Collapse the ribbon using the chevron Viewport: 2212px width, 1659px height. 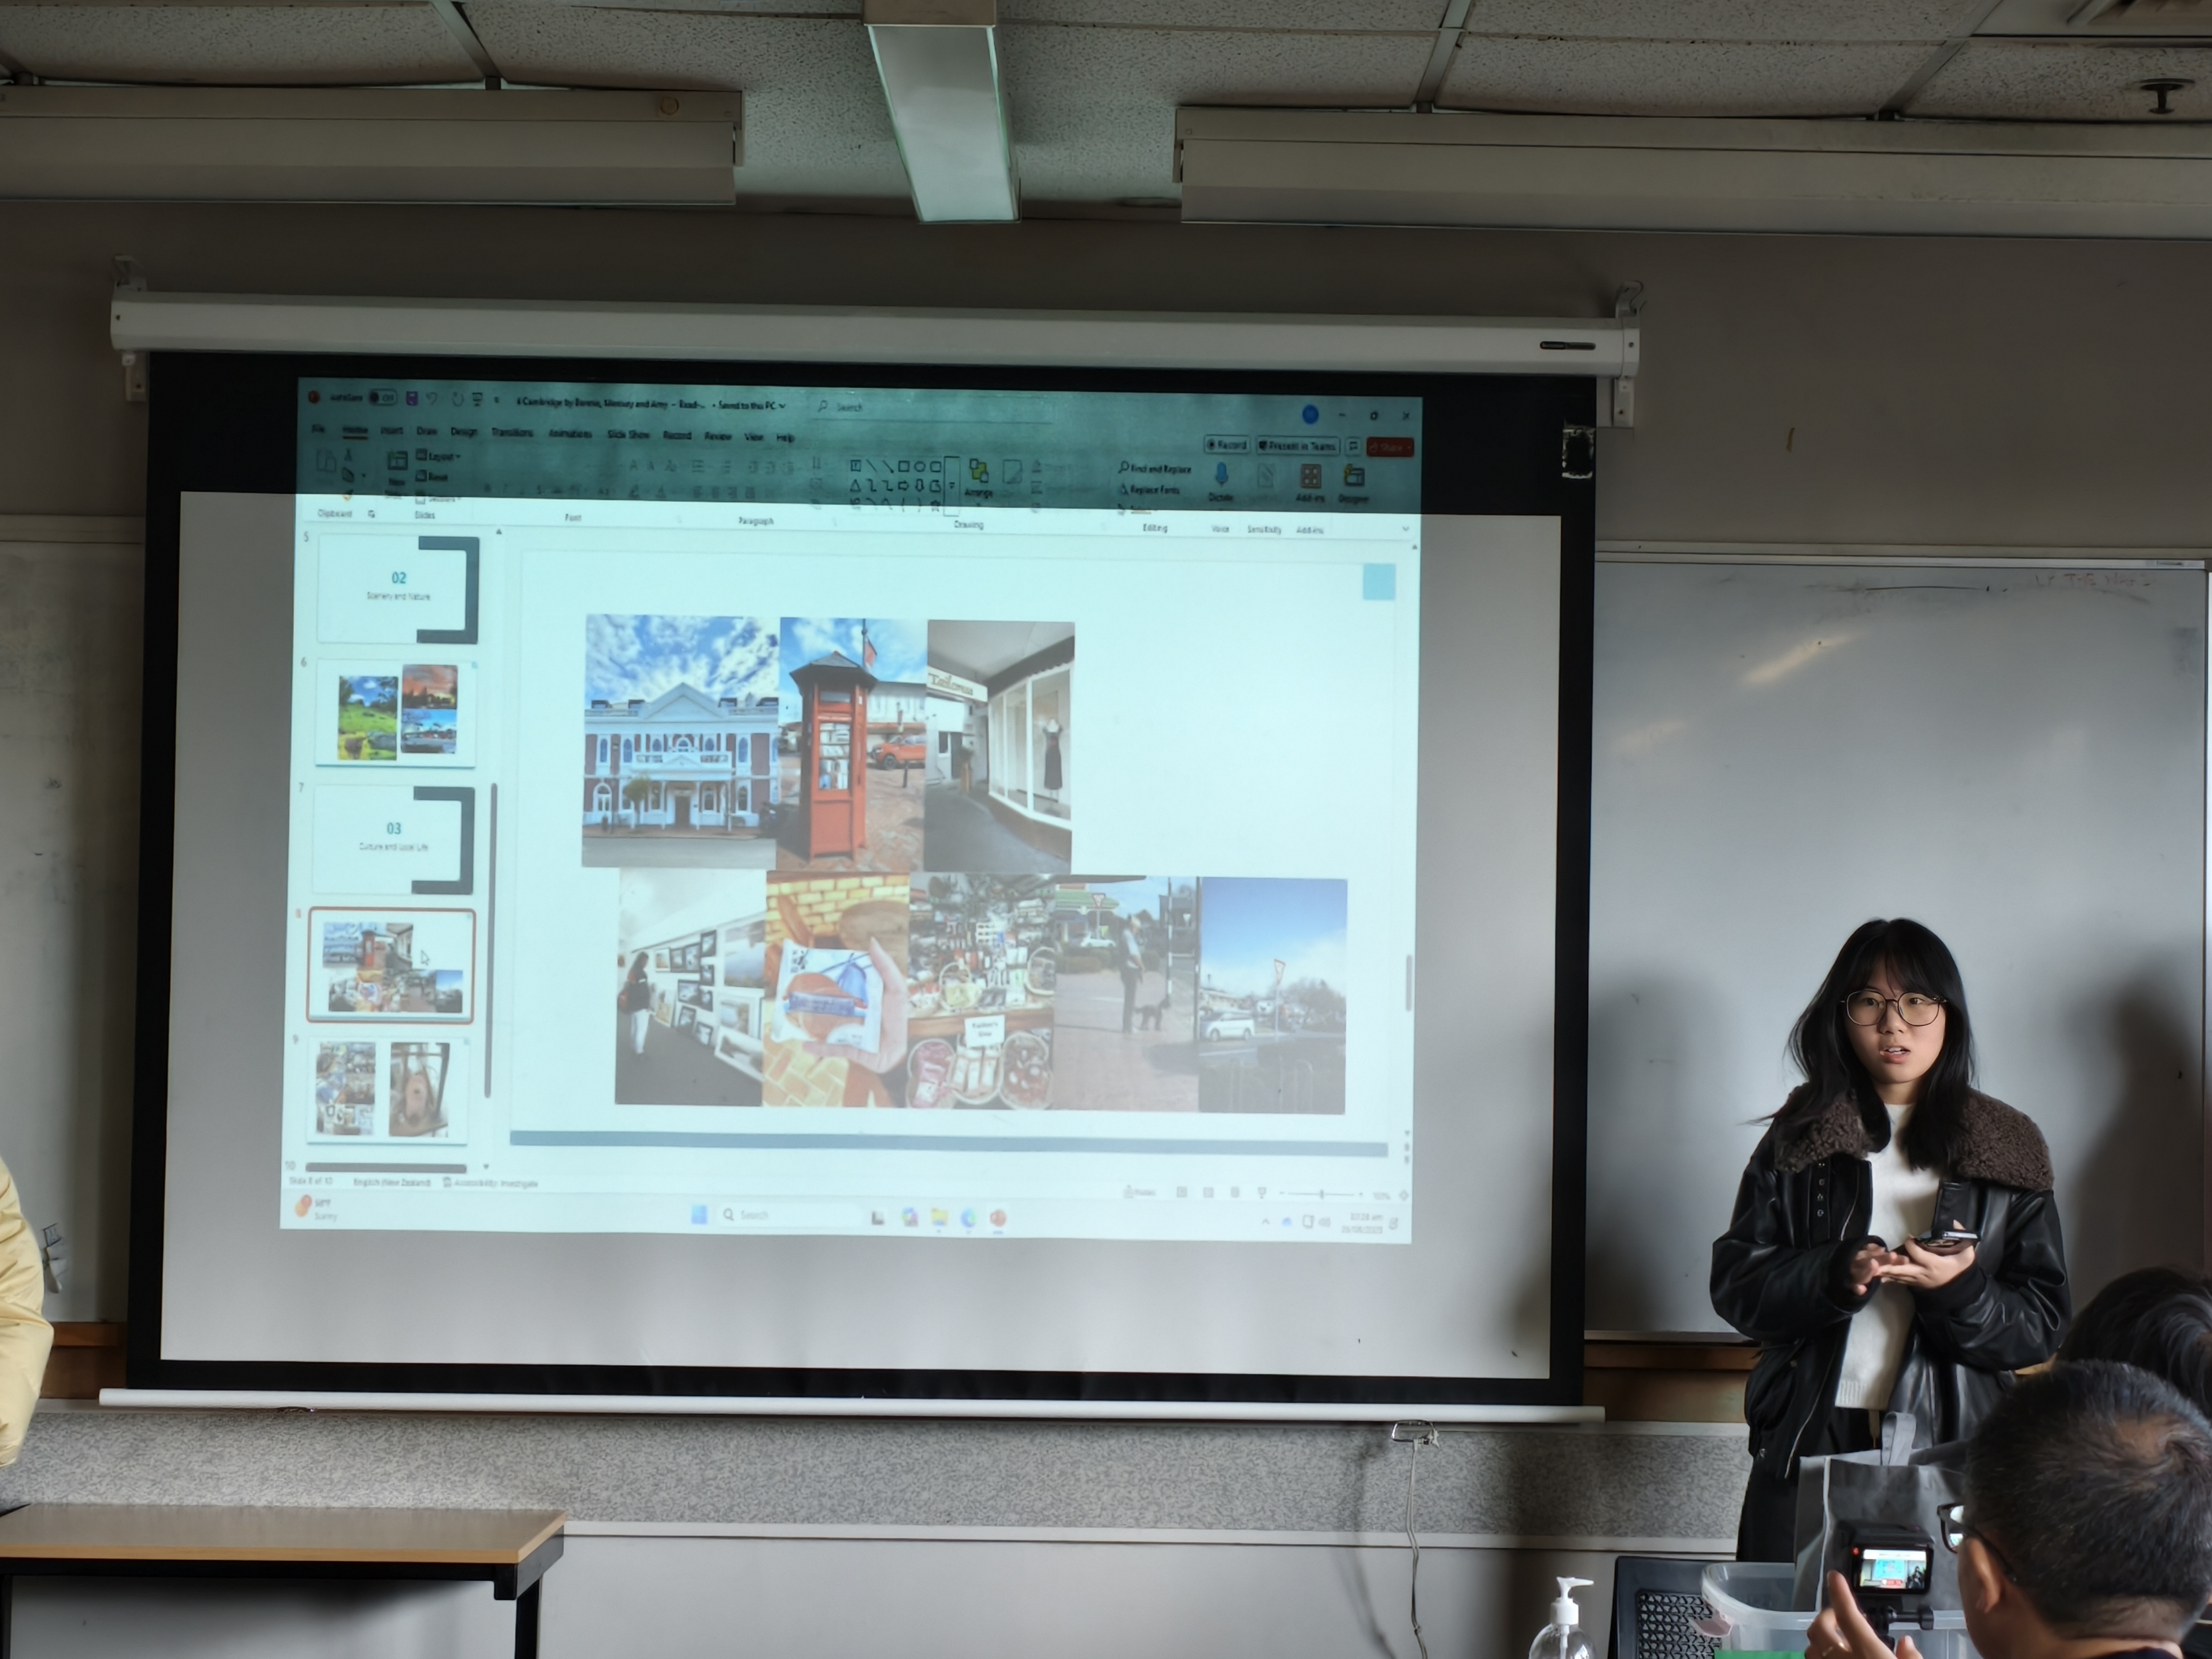1405,529
